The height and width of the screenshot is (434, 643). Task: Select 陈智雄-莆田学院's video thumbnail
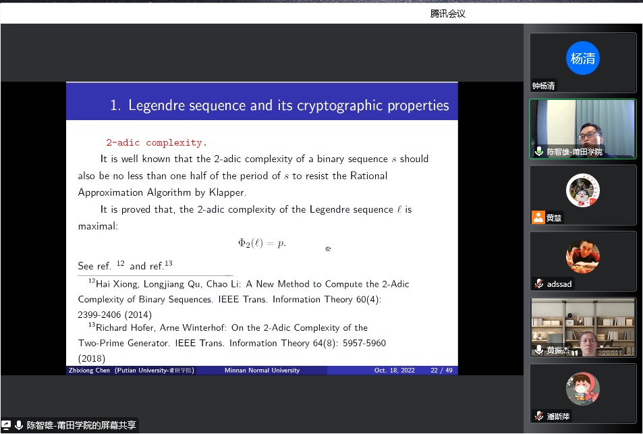click(x=582, y=129)
